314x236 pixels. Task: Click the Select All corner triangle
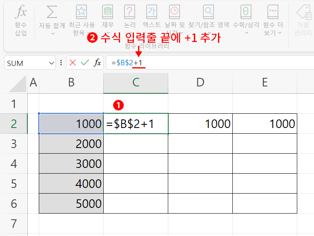tap(18, 84)
